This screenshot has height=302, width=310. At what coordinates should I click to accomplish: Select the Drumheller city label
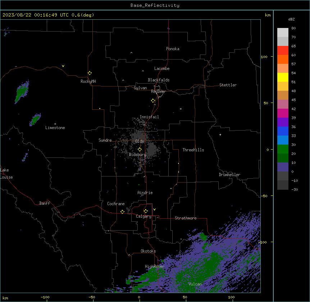(x=229, y=175)
